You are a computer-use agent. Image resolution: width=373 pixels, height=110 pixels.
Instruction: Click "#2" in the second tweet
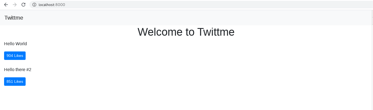coord(29,70)
